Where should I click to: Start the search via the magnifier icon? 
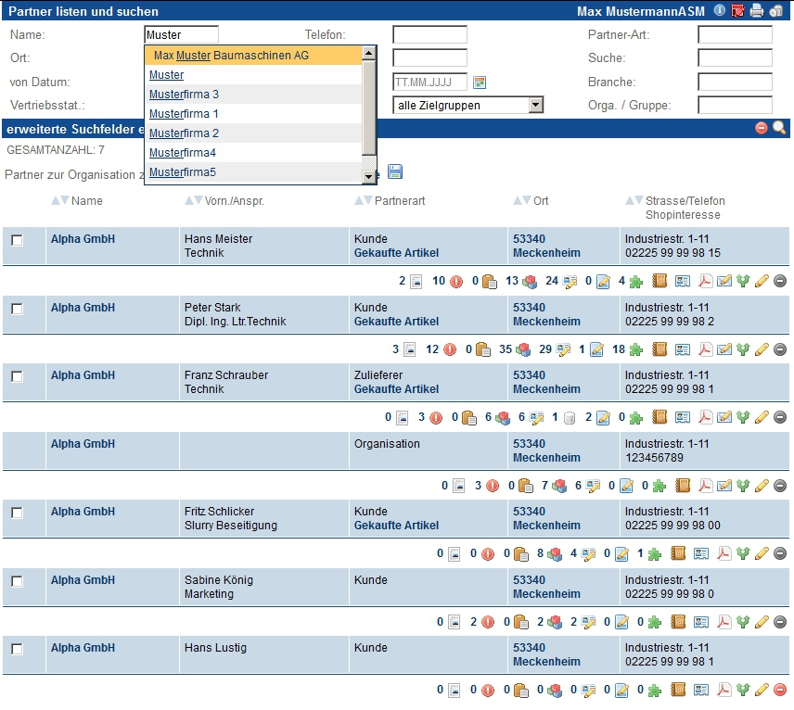(x=780, y=128)
